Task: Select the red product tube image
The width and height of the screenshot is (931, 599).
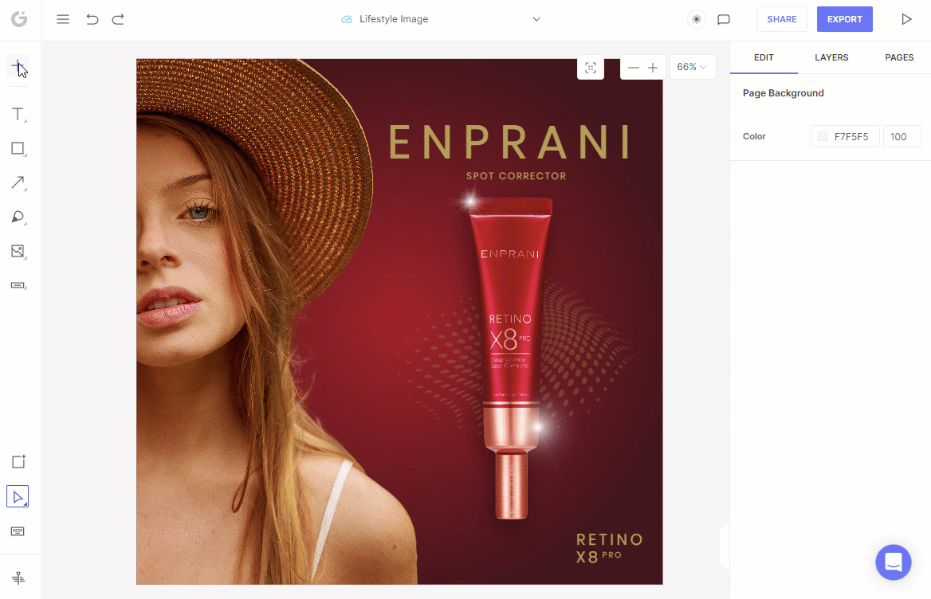Action: click(x=510, y=358)
